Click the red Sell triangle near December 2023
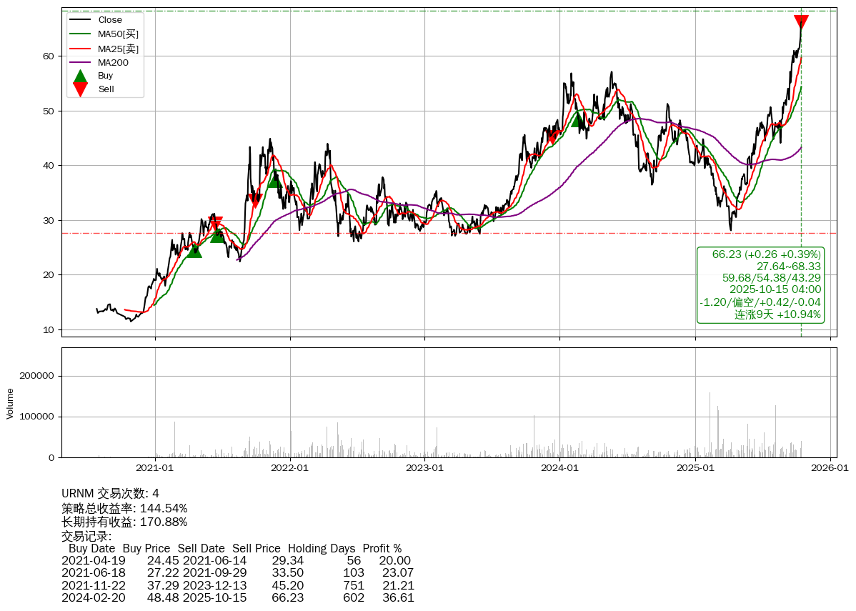The image size is (856, 611). coord(552,136)
